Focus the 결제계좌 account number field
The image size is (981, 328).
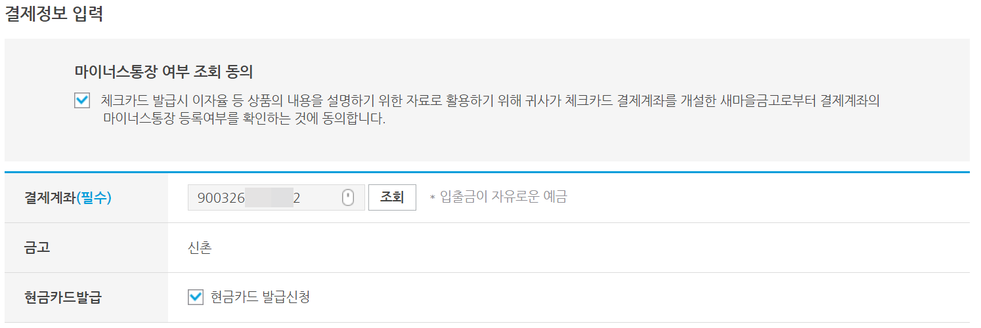coord(276,197)
